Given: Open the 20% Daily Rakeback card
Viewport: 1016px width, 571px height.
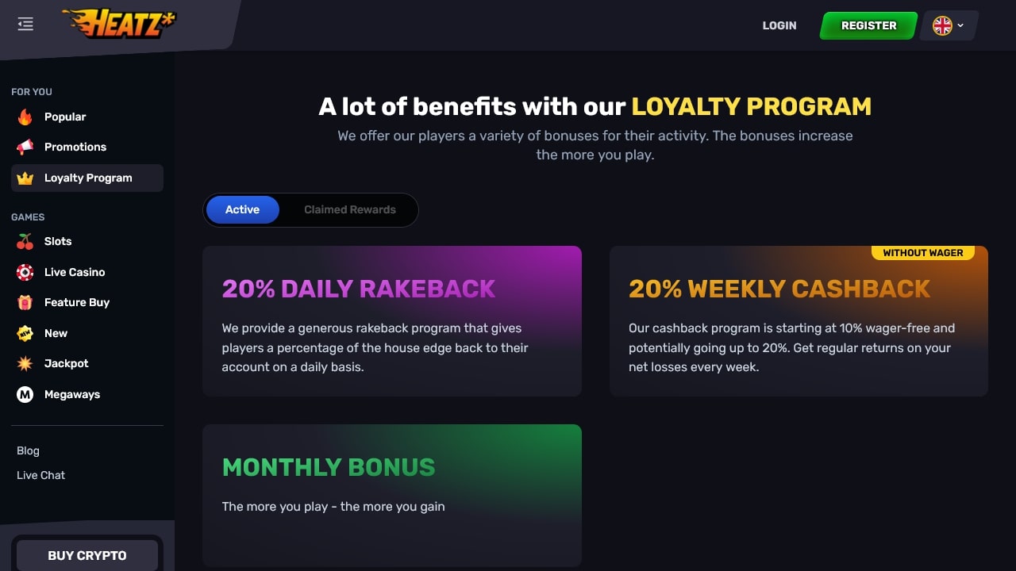Looking at the screenshot, I should [392, 321].
